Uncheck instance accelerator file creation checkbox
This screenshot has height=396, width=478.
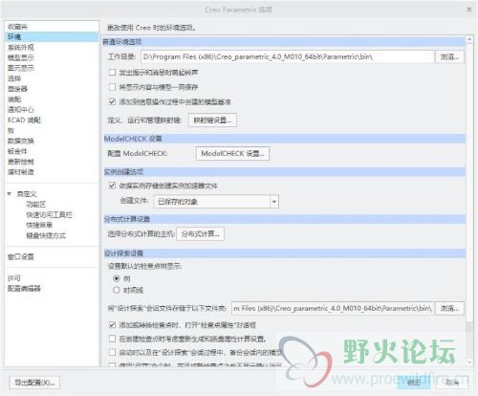(x=112, y=186)
